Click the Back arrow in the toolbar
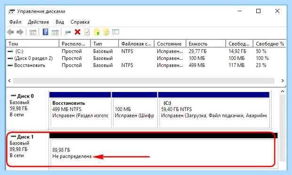The width and height of the screenshot is (292, 175). pyautogui.click(x=10, y=32)
